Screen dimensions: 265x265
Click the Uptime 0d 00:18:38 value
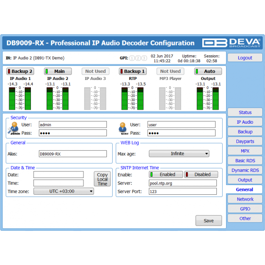click(x=189, y=61)
